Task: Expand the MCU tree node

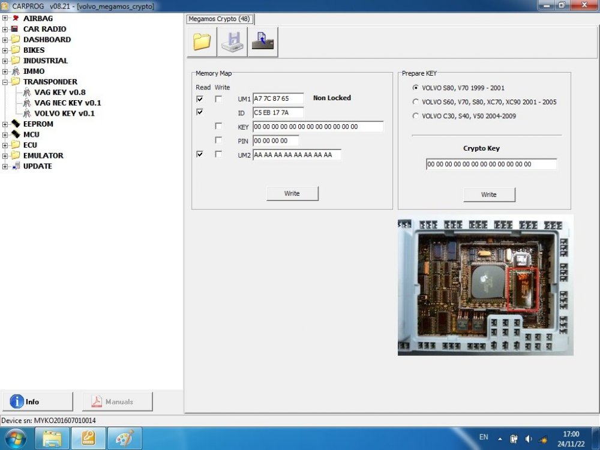Action: pyautogui.click(x=5, y=134)
